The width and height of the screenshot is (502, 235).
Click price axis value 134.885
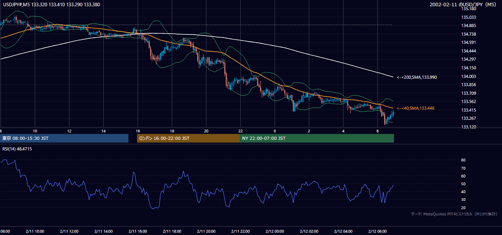468,26
